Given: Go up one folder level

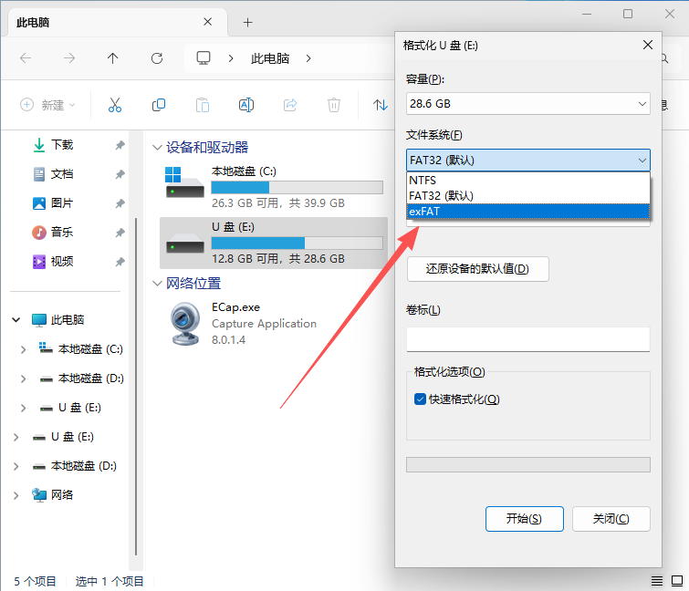Looking at the screenshot, I should 113,58.
